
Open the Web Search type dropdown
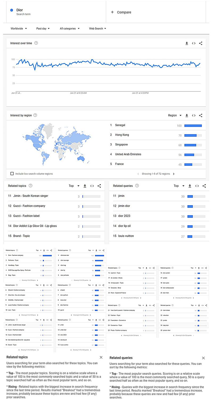click(x=97, y=29)
